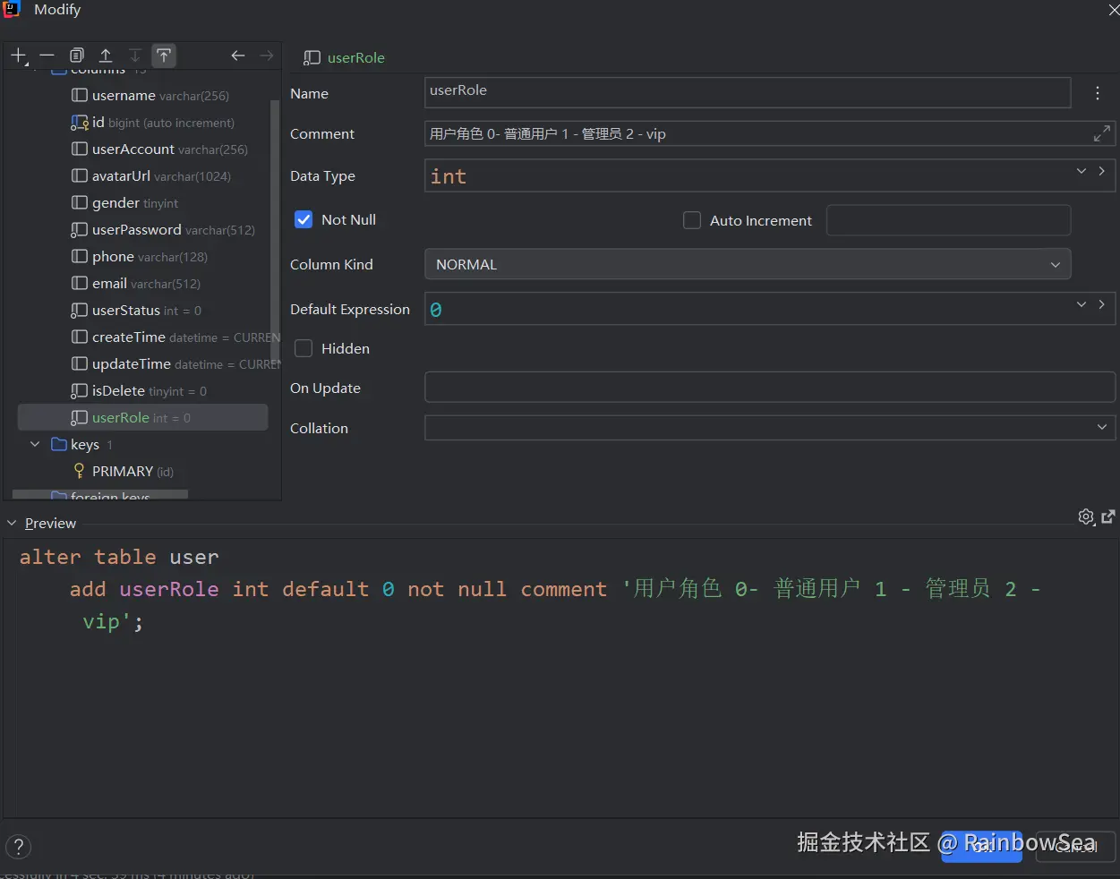Select the PRIMARY key item

coord(122,472)
